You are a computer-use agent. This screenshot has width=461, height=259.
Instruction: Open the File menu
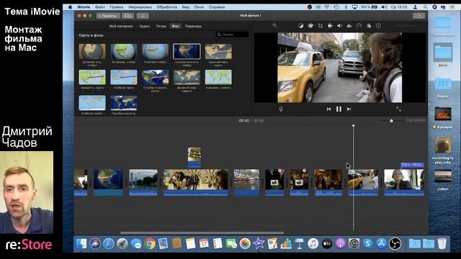[100, 7]
